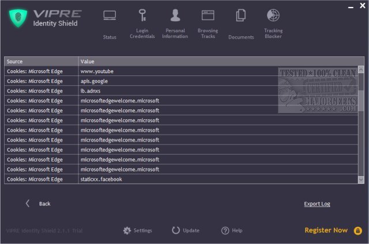Click the Settings gear icon
Screen dimensions: 369x244
(x=127, y=231)
